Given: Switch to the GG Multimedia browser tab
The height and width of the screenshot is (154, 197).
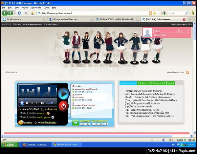Looking at the screenshot, I should [x=118, y=19].
